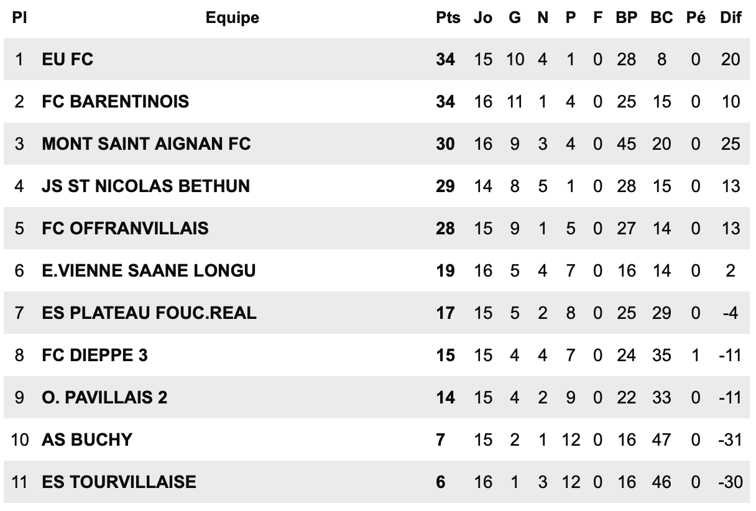The width and height of the screenshot is (756, 511).
Task: Click the BP column header
Action: click(627, 18)
